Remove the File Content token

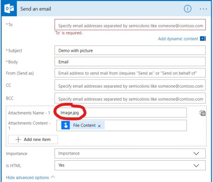(99, 126)
